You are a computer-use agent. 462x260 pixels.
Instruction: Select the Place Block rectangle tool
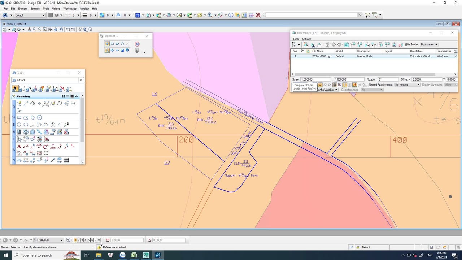click(19, 117)
